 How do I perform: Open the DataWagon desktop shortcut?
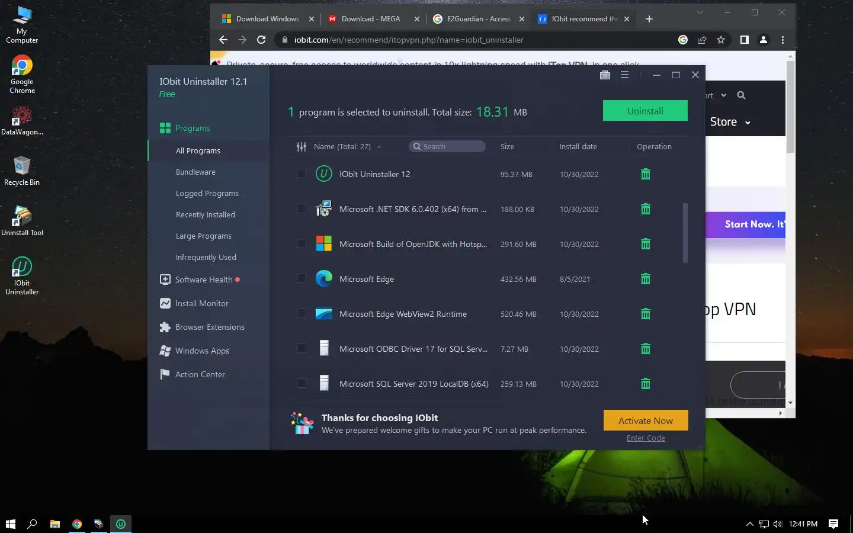pos(22,121)
